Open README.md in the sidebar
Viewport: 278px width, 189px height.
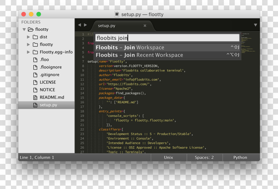click(x=52, y=97)
